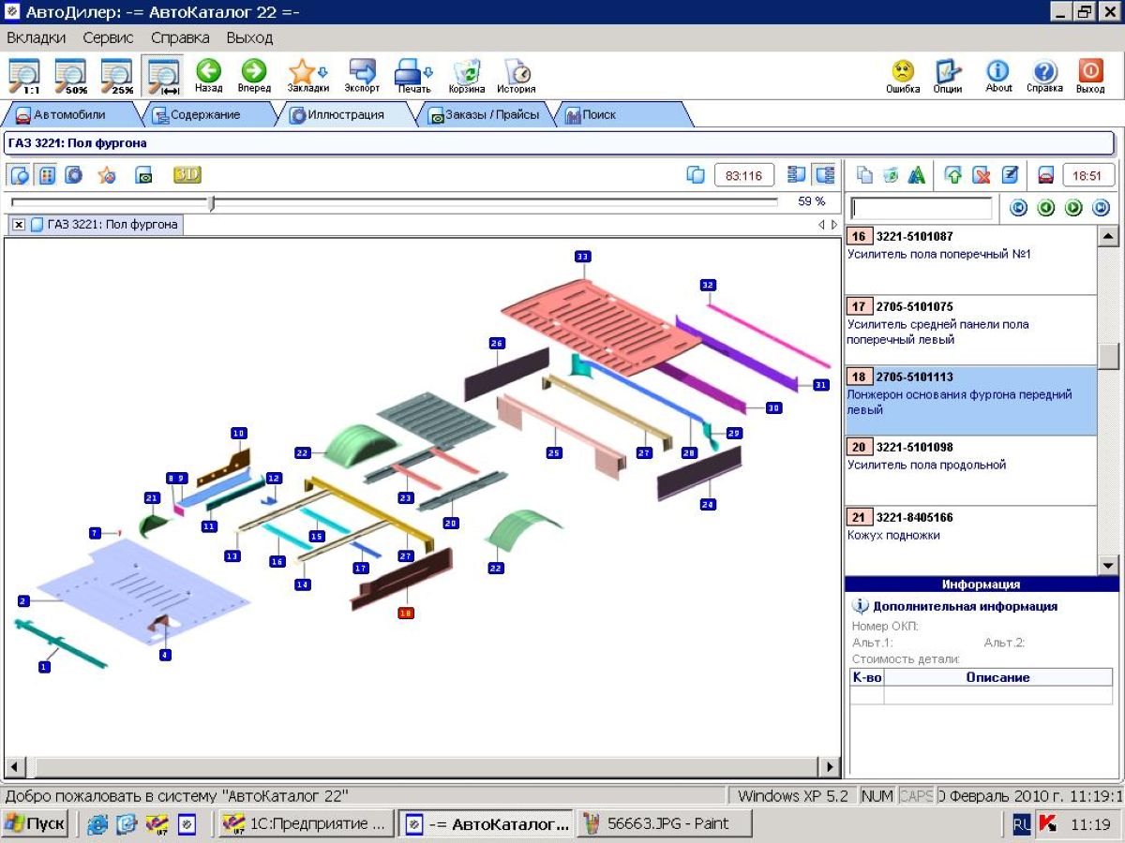1125x843 pixels.
Task: Select part row 16 3221-5101087
Action: [970, 259]
